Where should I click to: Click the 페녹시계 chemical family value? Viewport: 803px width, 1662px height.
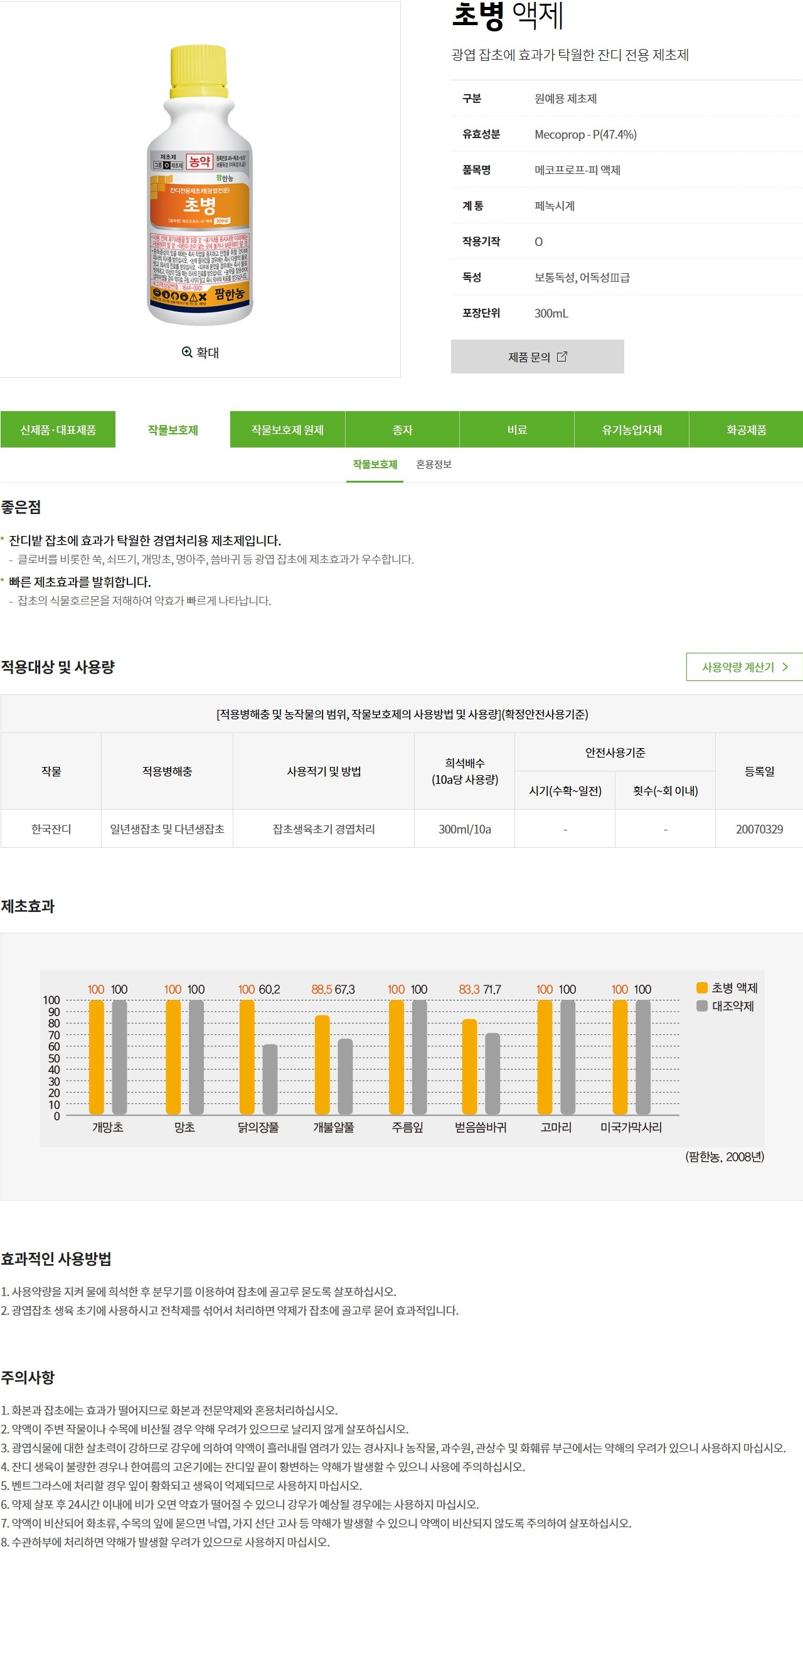point(555,206)
